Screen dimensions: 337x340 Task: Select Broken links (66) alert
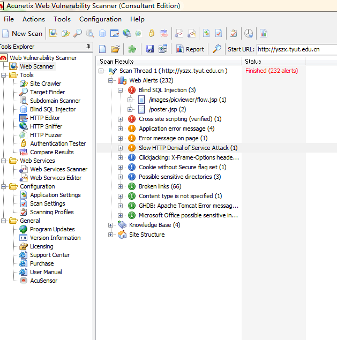(x=160, y=186)
